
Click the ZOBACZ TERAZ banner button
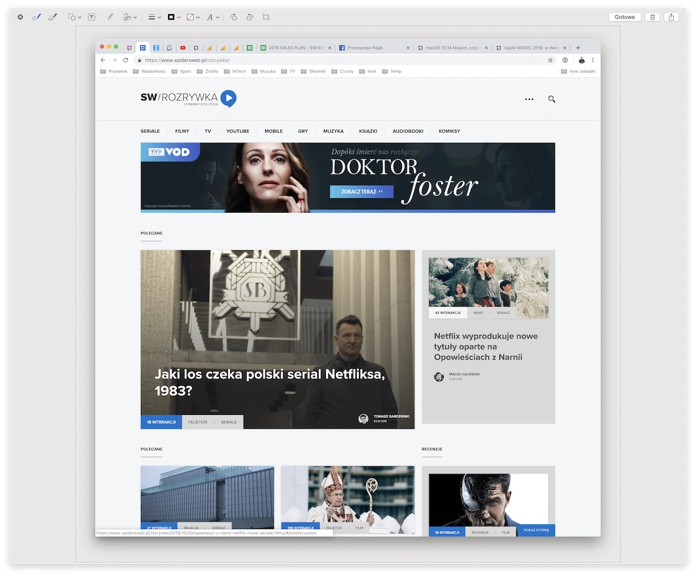(x=362, y=191)
